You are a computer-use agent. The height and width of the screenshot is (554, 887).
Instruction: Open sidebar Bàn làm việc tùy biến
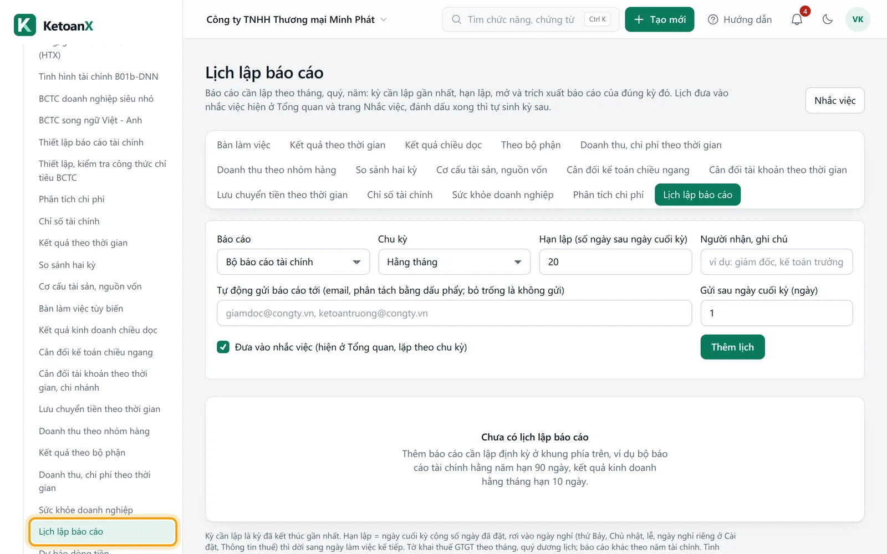coord(81,309)
